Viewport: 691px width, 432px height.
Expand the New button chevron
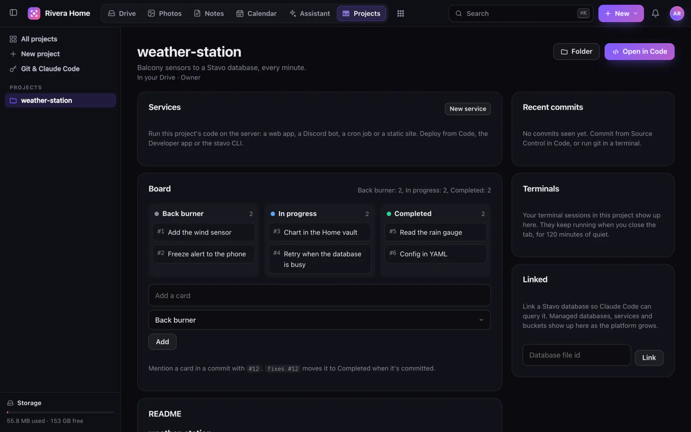point(635,13)
